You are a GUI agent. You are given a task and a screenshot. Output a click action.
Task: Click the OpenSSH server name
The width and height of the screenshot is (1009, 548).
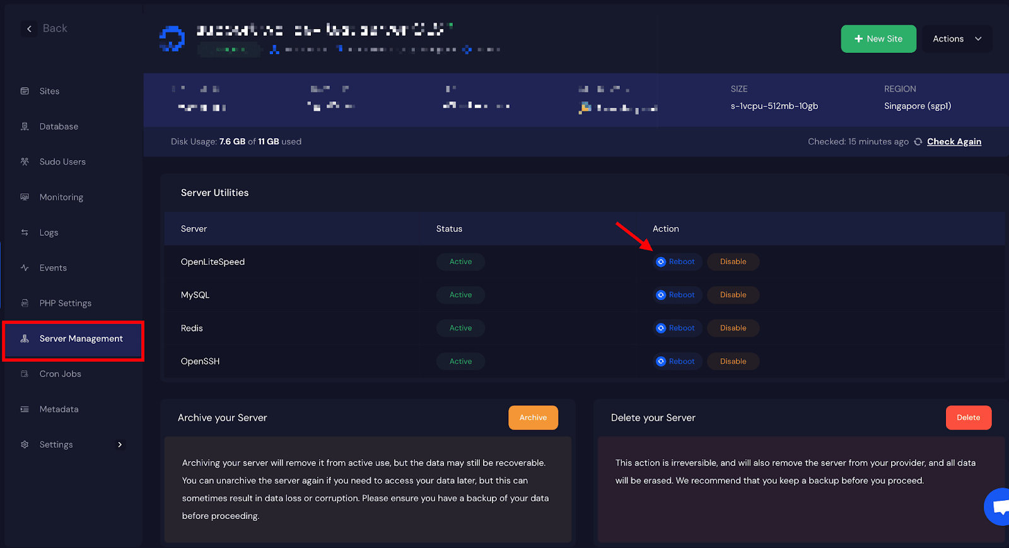click(x=200, y=361)
